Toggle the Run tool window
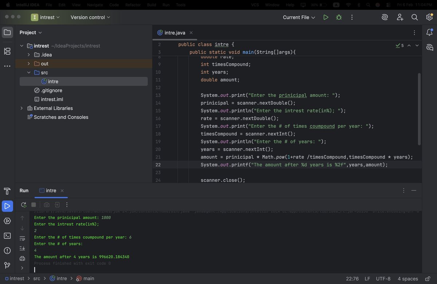The image size is (437, 284). [7, 206]
